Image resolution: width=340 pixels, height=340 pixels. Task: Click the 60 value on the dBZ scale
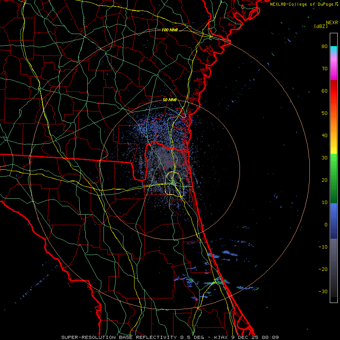coord(325,91)
